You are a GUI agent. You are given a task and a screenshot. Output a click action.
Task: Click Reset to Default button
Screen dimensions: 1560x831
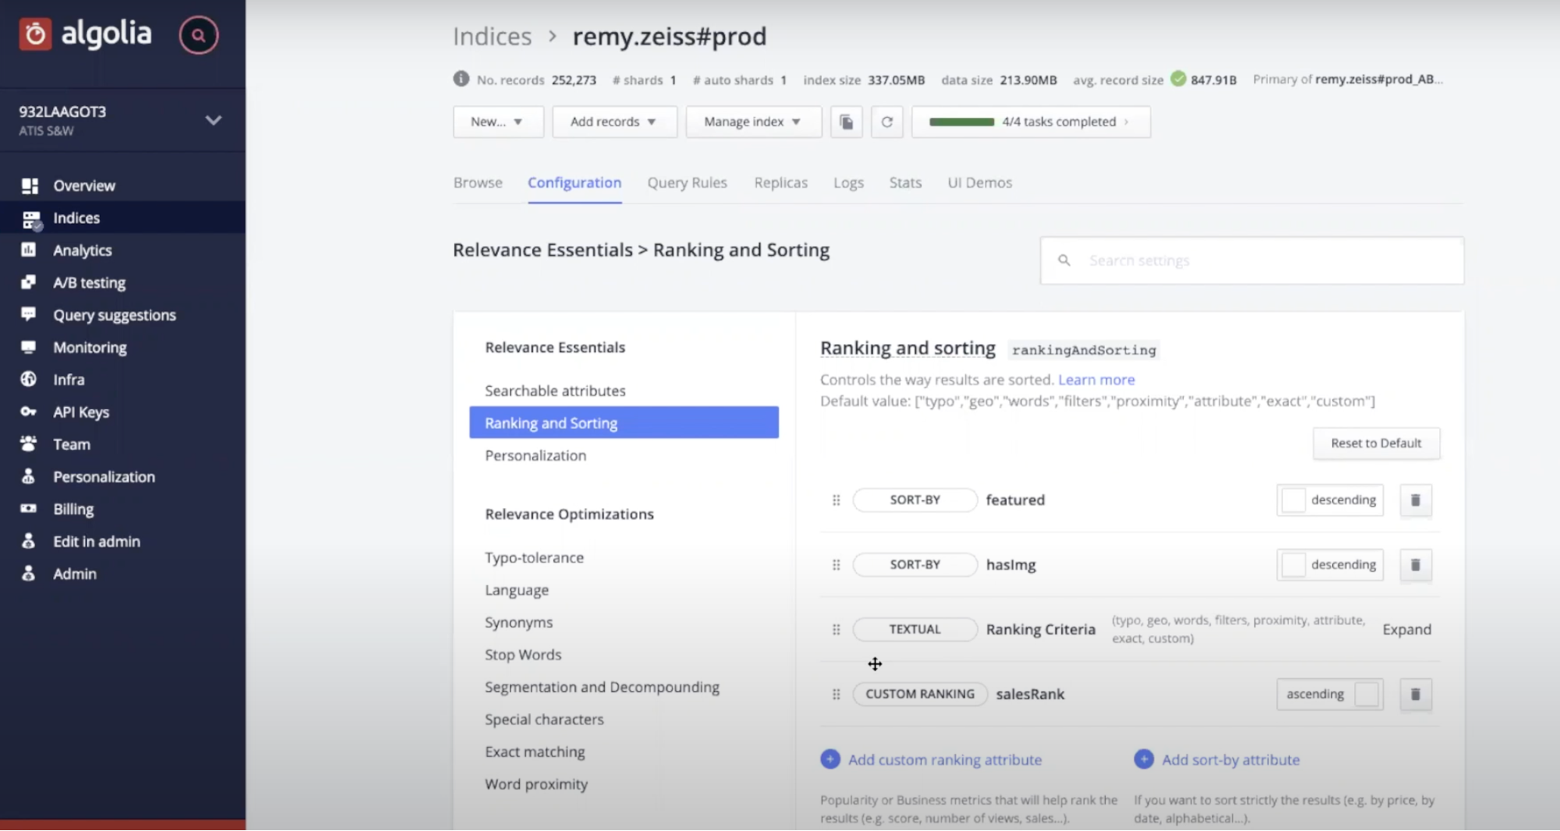pos(1376,443)
